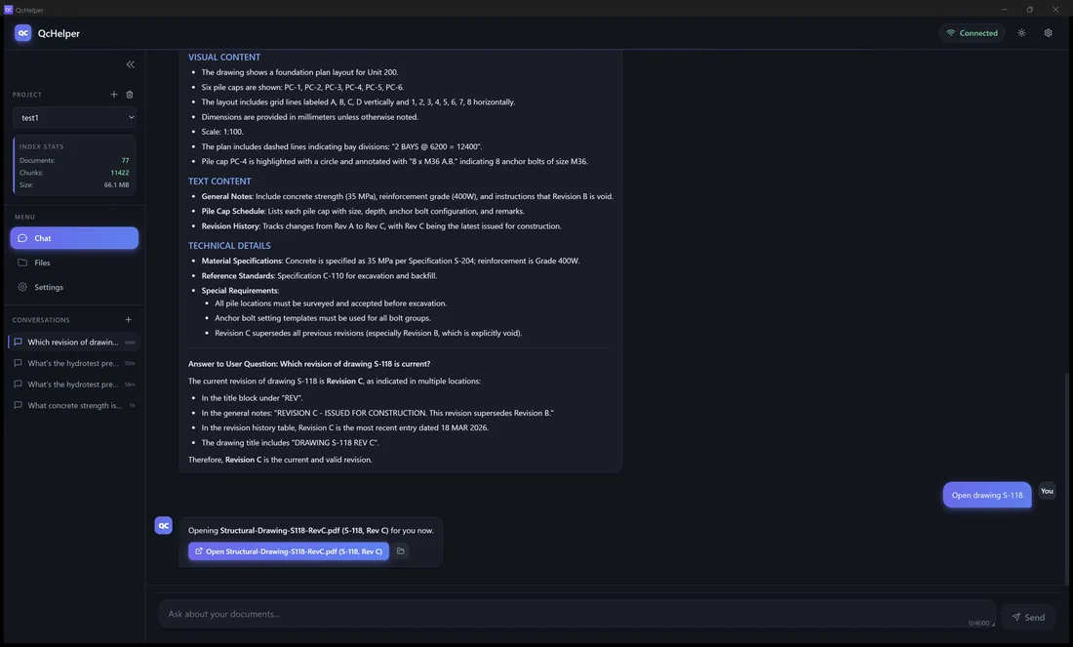Viewport: 1073px width, 647px height.
Task: Open the hydrotest conversation from 30m ago
Action: (x=74, y=364)
